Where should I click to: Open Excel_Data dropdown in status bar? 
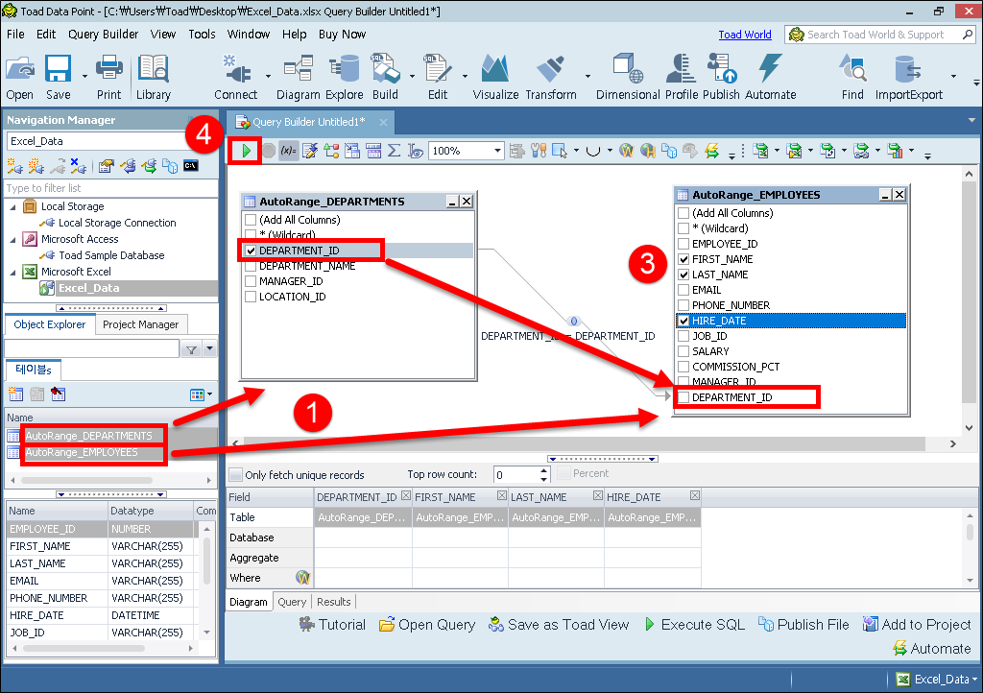[974, 680]
